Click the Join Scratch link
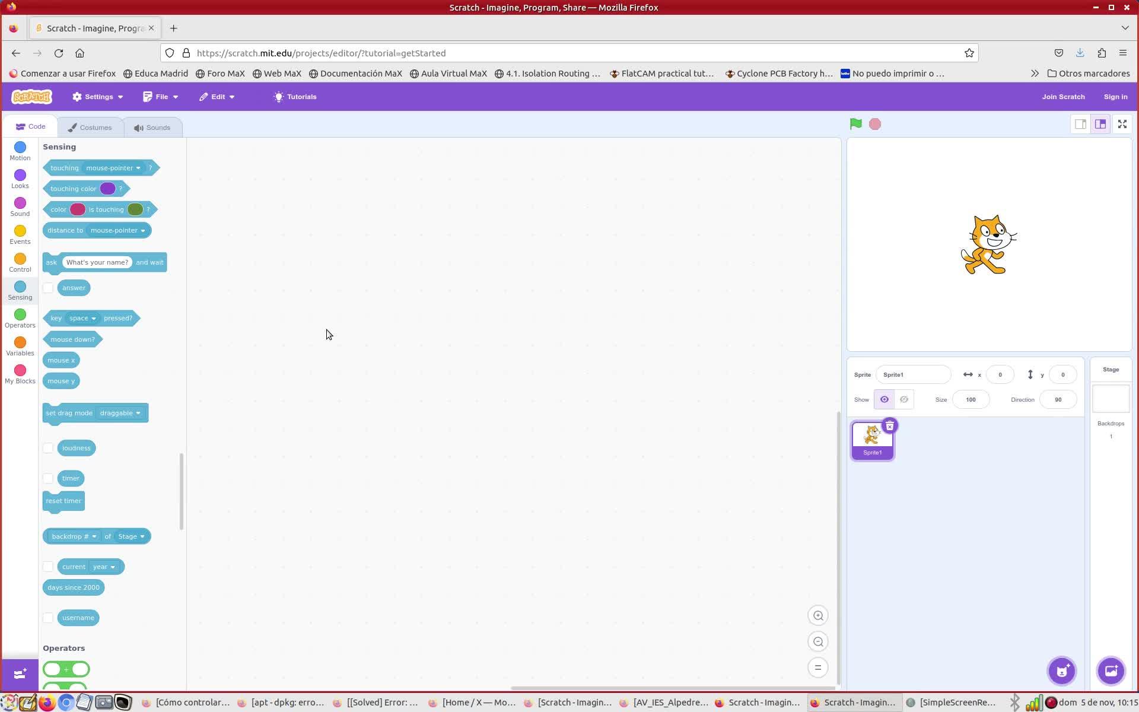 [1062, 97]
